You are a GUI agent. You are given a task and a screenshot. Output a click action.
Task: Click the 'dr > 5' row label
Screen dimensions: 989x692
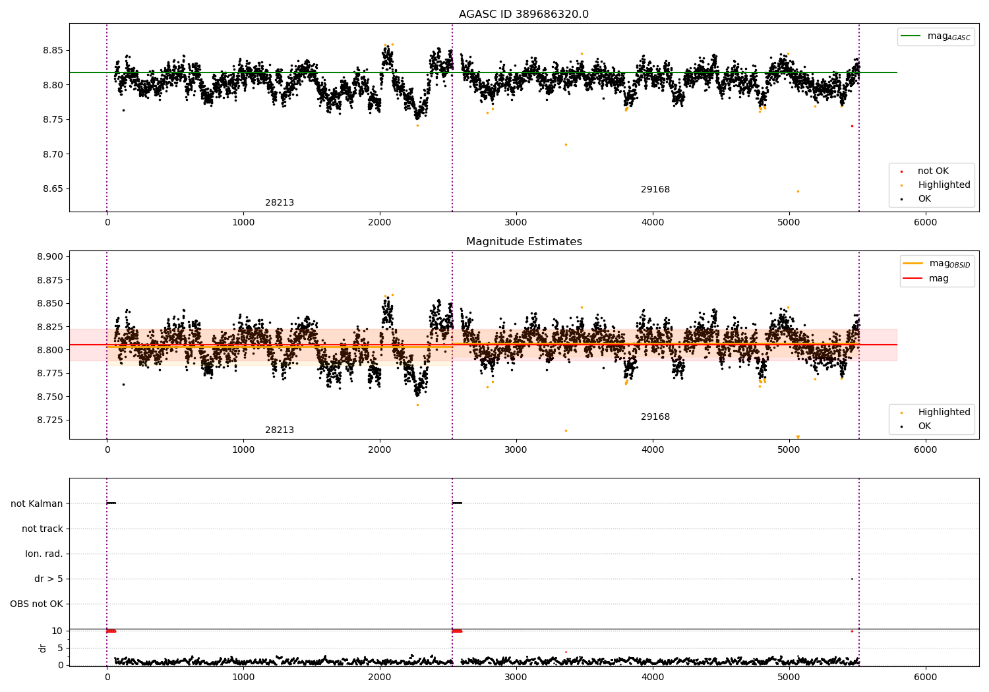point(49,579)
